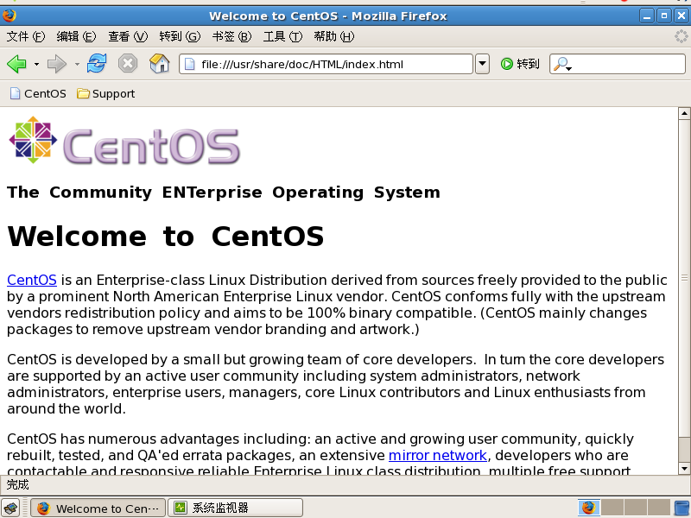
Task: Switch to the Welcome to Cen… taskbar window button
Action: 98,509
